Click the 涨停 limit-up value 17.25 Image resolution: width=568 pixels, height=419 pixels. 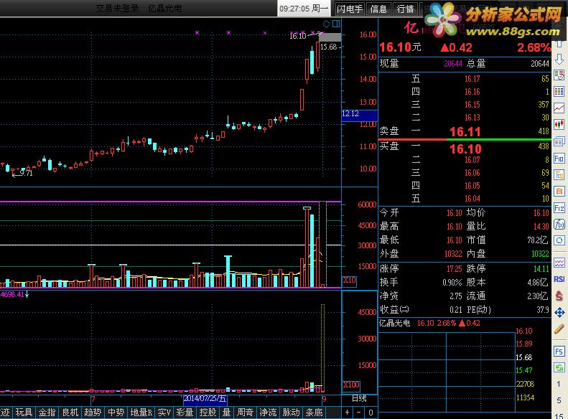coord(455,269)
